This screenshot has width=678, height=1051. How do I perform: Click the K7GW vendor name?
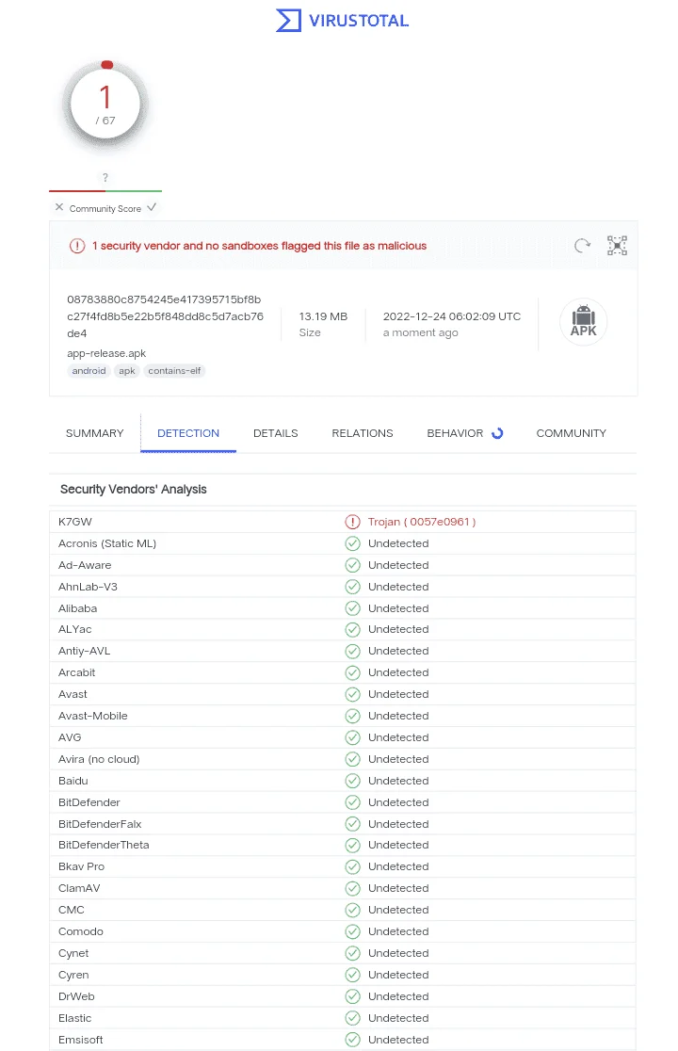pyautogui.click(x=75, y=522)
